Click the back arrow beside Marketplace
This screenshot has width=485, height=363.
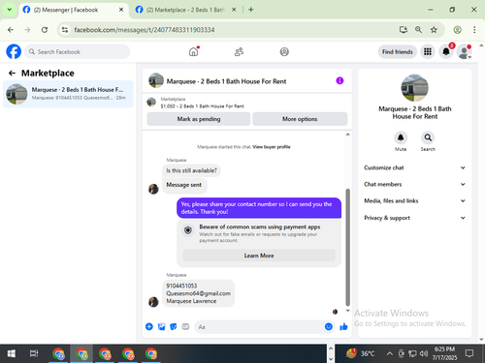pyautogui.click(x=12, y=74)
